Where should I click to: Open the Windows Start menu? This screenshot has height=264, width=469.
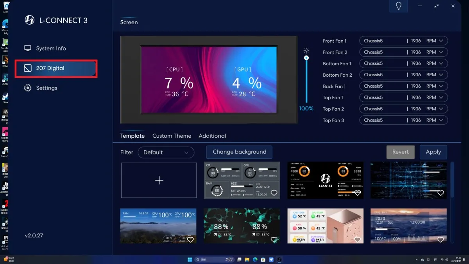pos(190,259)
